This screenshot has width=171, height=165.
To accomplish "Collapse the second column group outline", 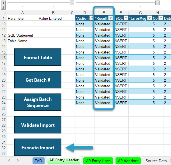I will 158,3.
